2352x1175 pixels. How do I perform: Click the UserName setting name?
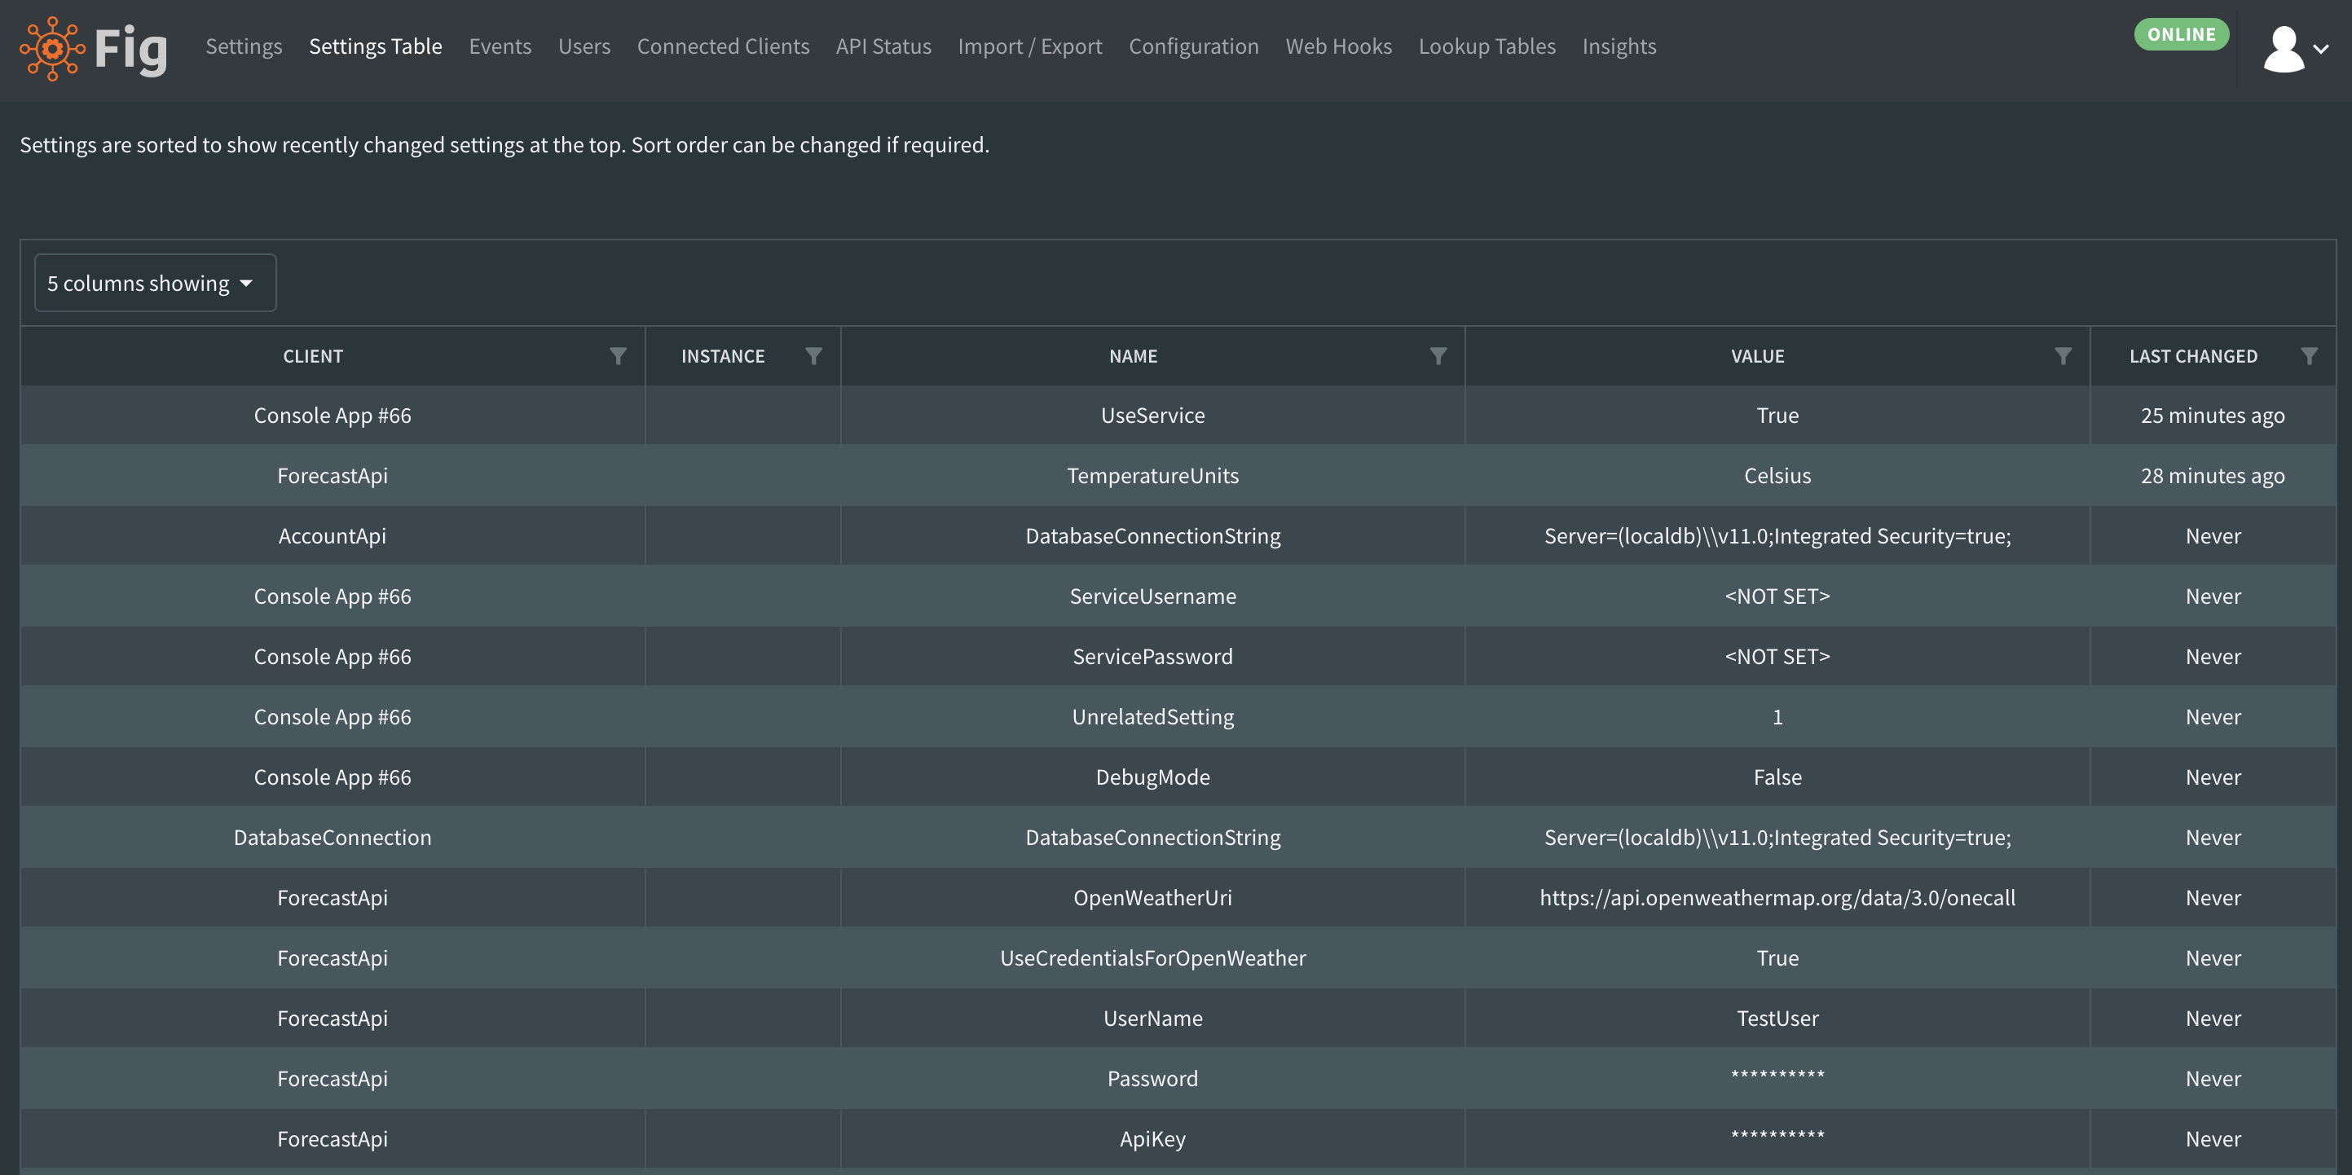tap(1153, 1018)
